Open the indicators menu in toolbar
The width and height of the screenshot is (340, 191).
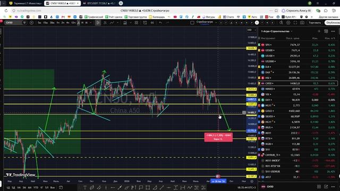pyautogui.click(x=125, y=23)
